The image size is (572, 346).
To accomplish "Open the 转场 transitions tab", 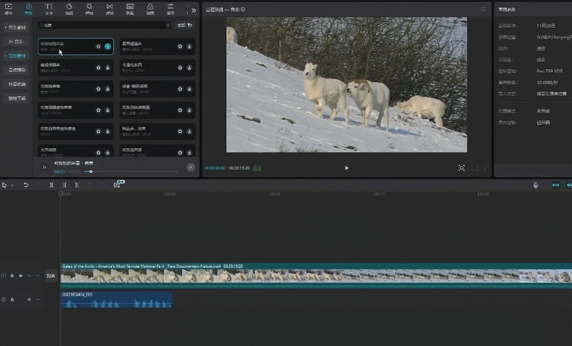I will pyautogui.click(x=110, y=9).
